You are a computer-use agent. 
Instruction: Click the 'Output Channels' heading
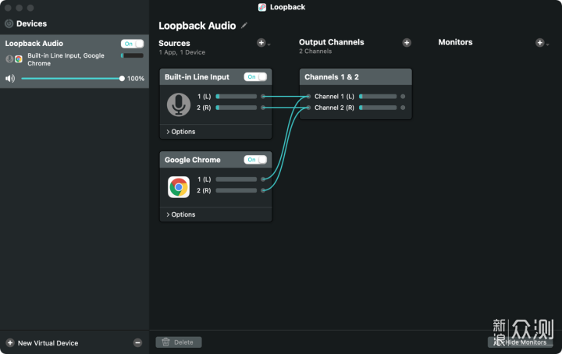[x=331, y=42]
